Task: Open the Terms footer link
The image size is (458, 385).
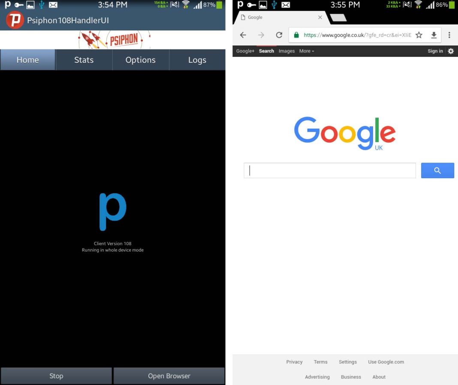Action: (x=320, y=362)
